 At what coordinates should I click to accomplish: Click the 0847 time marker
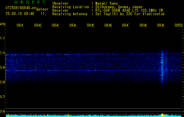[x=125, y=25]
